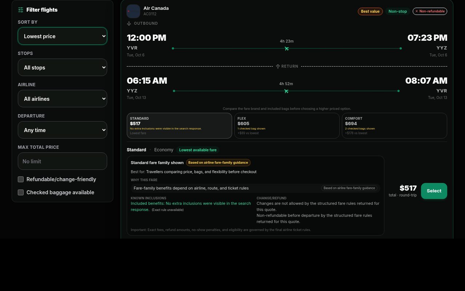The height and width of the screenshot is (291, 465).
Task: Choose the Flex $605 fare option
Action: [287, 126]
